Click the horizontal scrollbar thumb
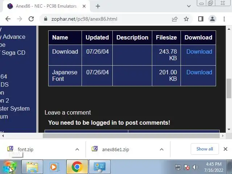 [x=131, y=136]
